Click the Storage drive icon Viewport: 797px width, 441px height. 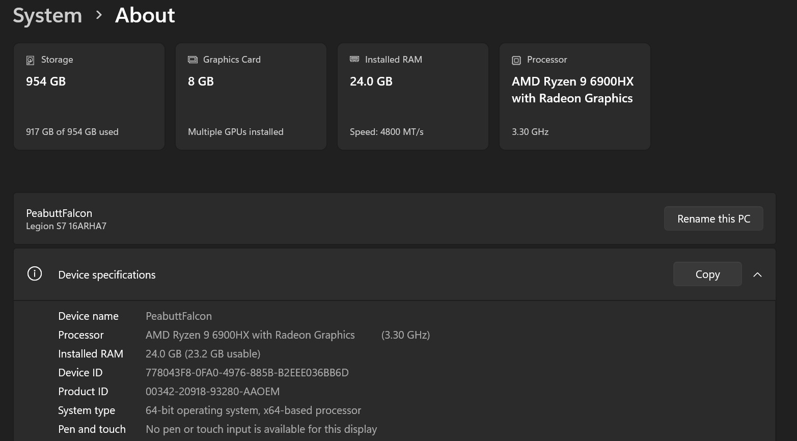coord(30,60)
